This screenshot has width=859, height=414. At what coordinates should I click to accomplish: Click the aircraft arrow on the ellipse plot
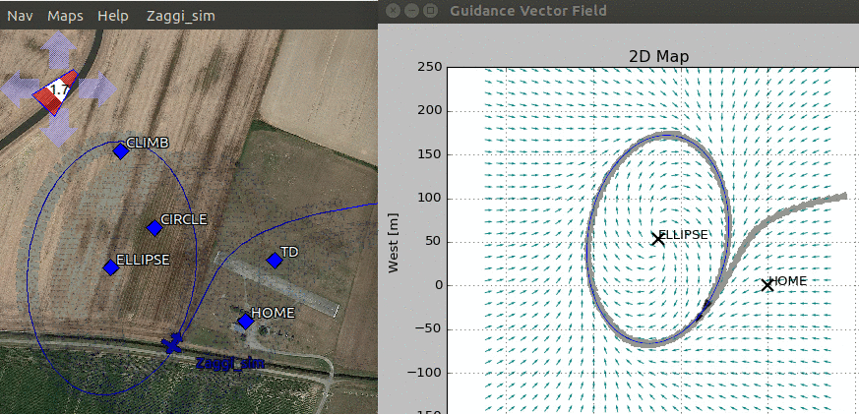click(704, 310)
